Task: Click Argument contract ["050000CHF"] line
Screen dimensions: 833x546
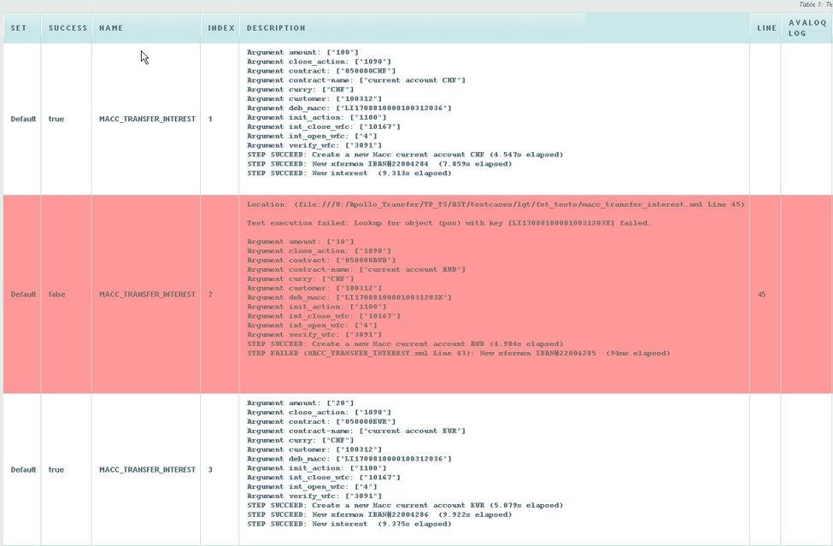Action: [321, 71]
